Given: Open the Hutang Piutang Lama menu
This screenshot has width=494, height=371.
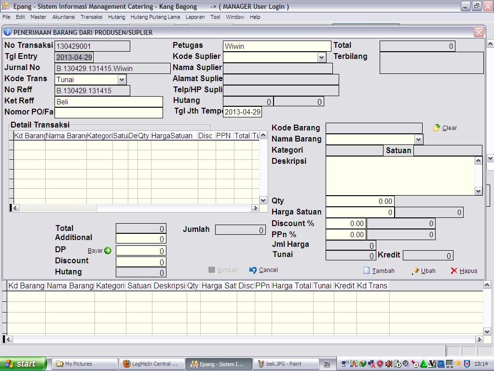Looking at the screenshot, I should [x=155, y=17].
